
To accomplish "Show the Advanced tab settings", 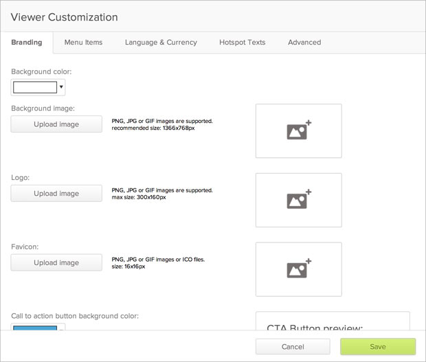I will pyautogui.click(x=304, y=42).
